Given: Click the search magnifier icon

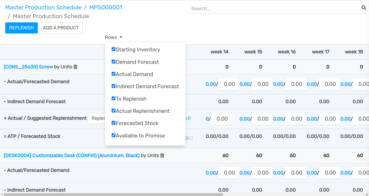Looking at the screenshot, I should pos(364,8).
